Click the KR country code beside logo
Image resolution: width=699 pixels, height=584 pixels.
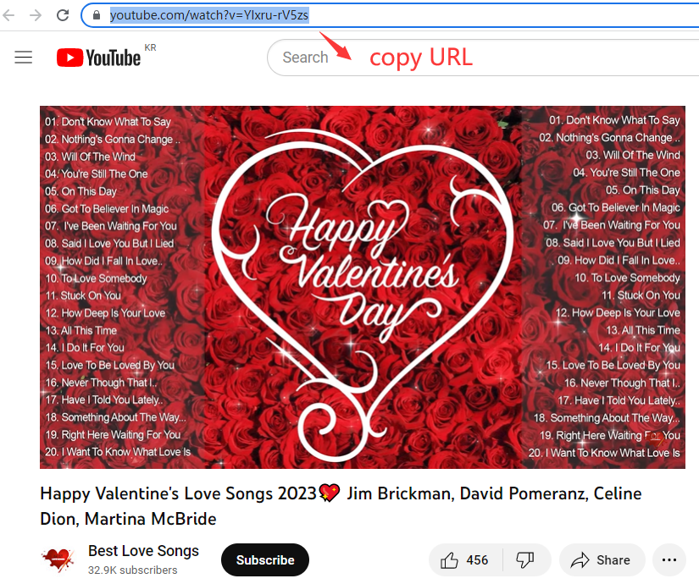[151, 47]
